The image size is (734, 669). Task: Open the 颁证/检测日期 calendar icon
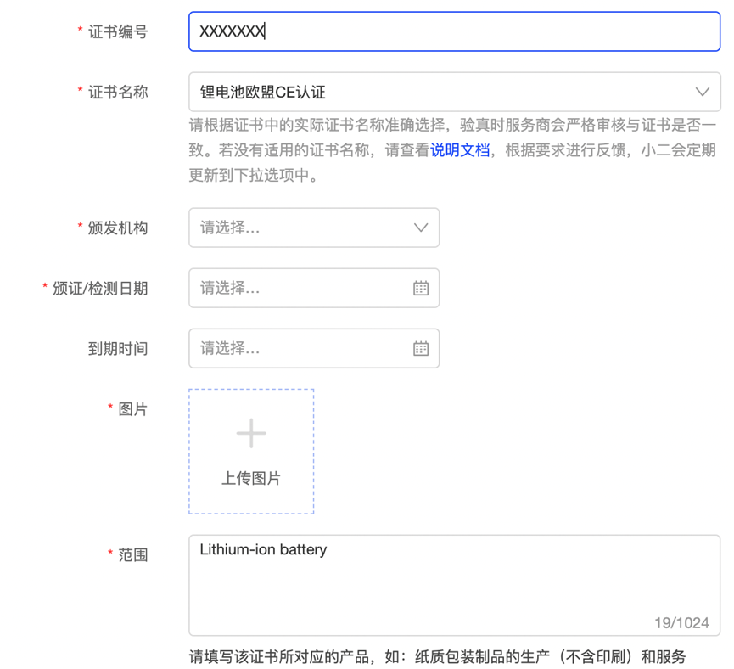click(421, 288)
